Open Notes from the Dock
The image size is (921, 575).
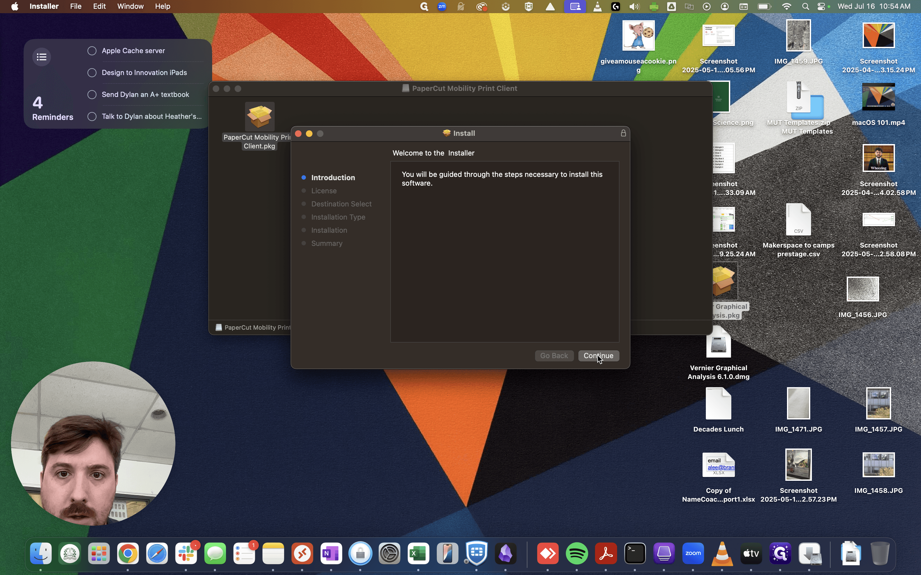click(273, 553)
